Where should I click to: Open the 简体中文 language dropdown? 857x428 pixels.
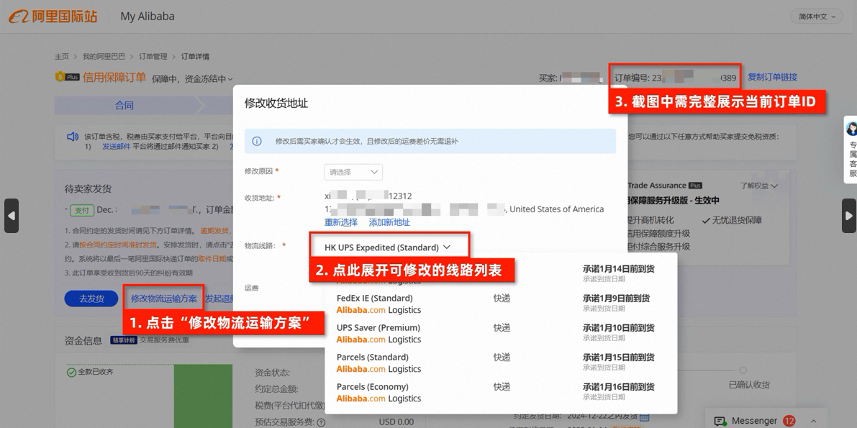click(817, 17)
